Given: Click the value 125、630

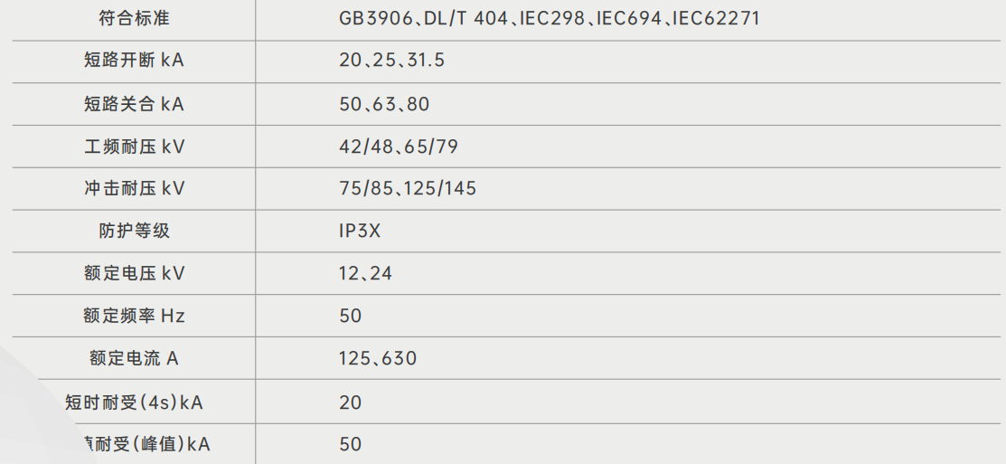Looking at the screenshot, I should click(x=378, y=358).
